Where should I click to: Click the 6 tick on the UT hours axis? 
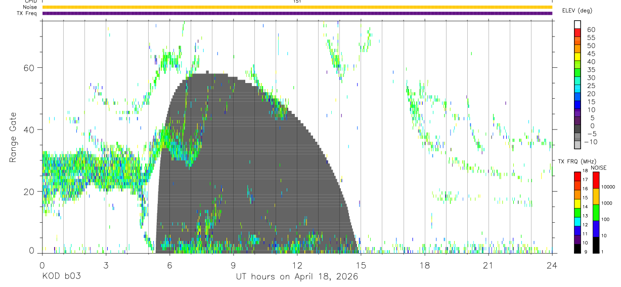tap(169, 265)
